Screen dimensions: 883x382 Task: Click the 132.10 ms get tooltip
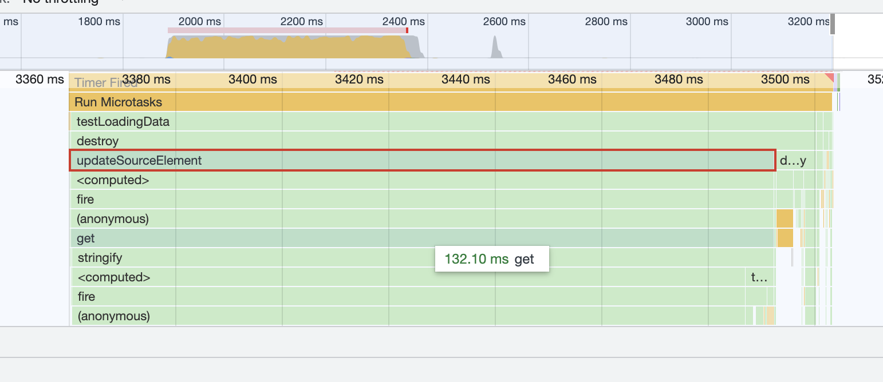pyautogui.click(x=492, y=258)
